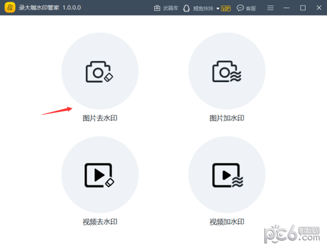Screen dimensions: 327x250
Task: Open the image add-watermark camera icon
Action: click(227, 71)
